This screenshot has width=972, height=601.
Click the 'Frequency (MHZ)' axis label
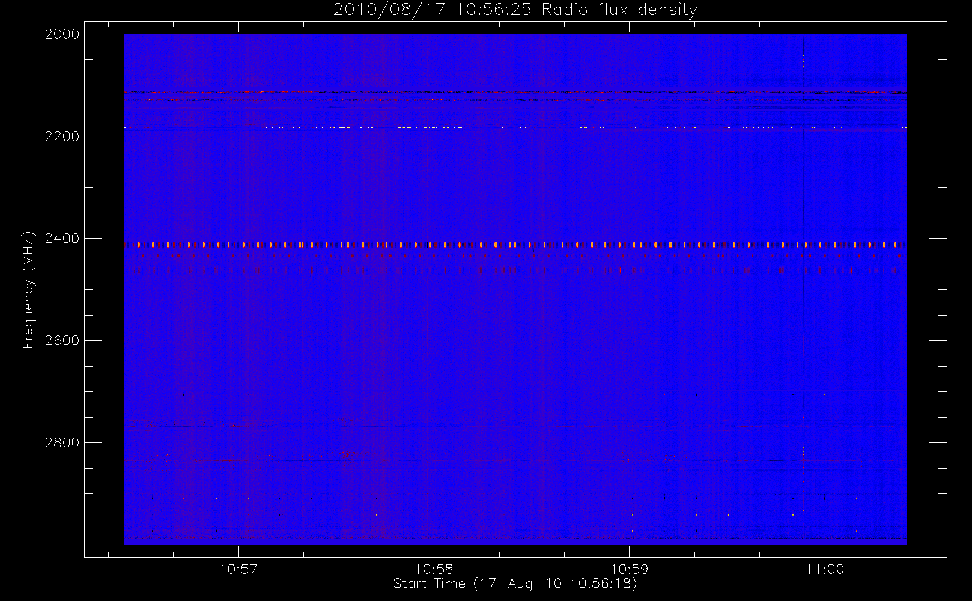point(28,290)
